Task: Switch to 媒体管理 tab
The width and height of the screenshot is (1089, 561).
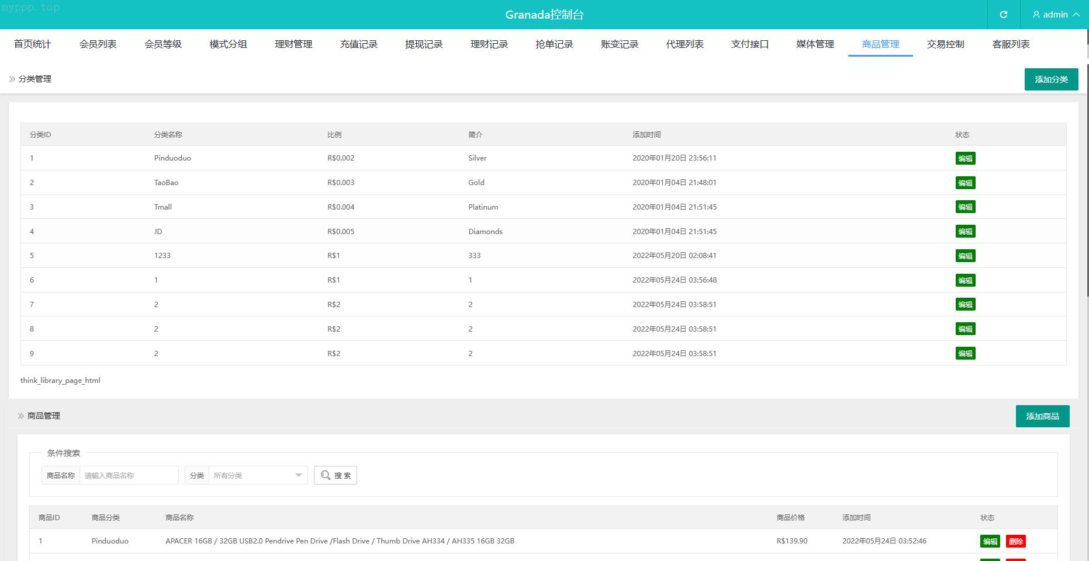Action: [815, 44]
